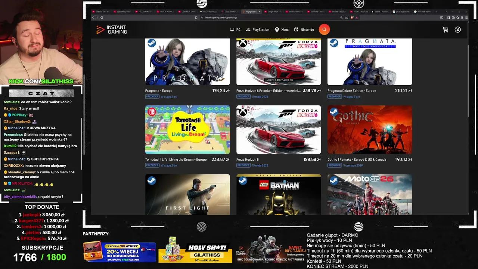Open the orange search button

point(324,30)
